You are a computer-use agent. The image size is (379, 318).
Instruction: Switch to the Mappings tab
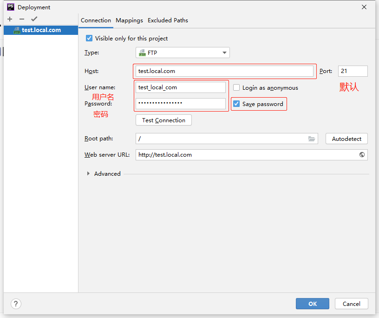[129, 20]
